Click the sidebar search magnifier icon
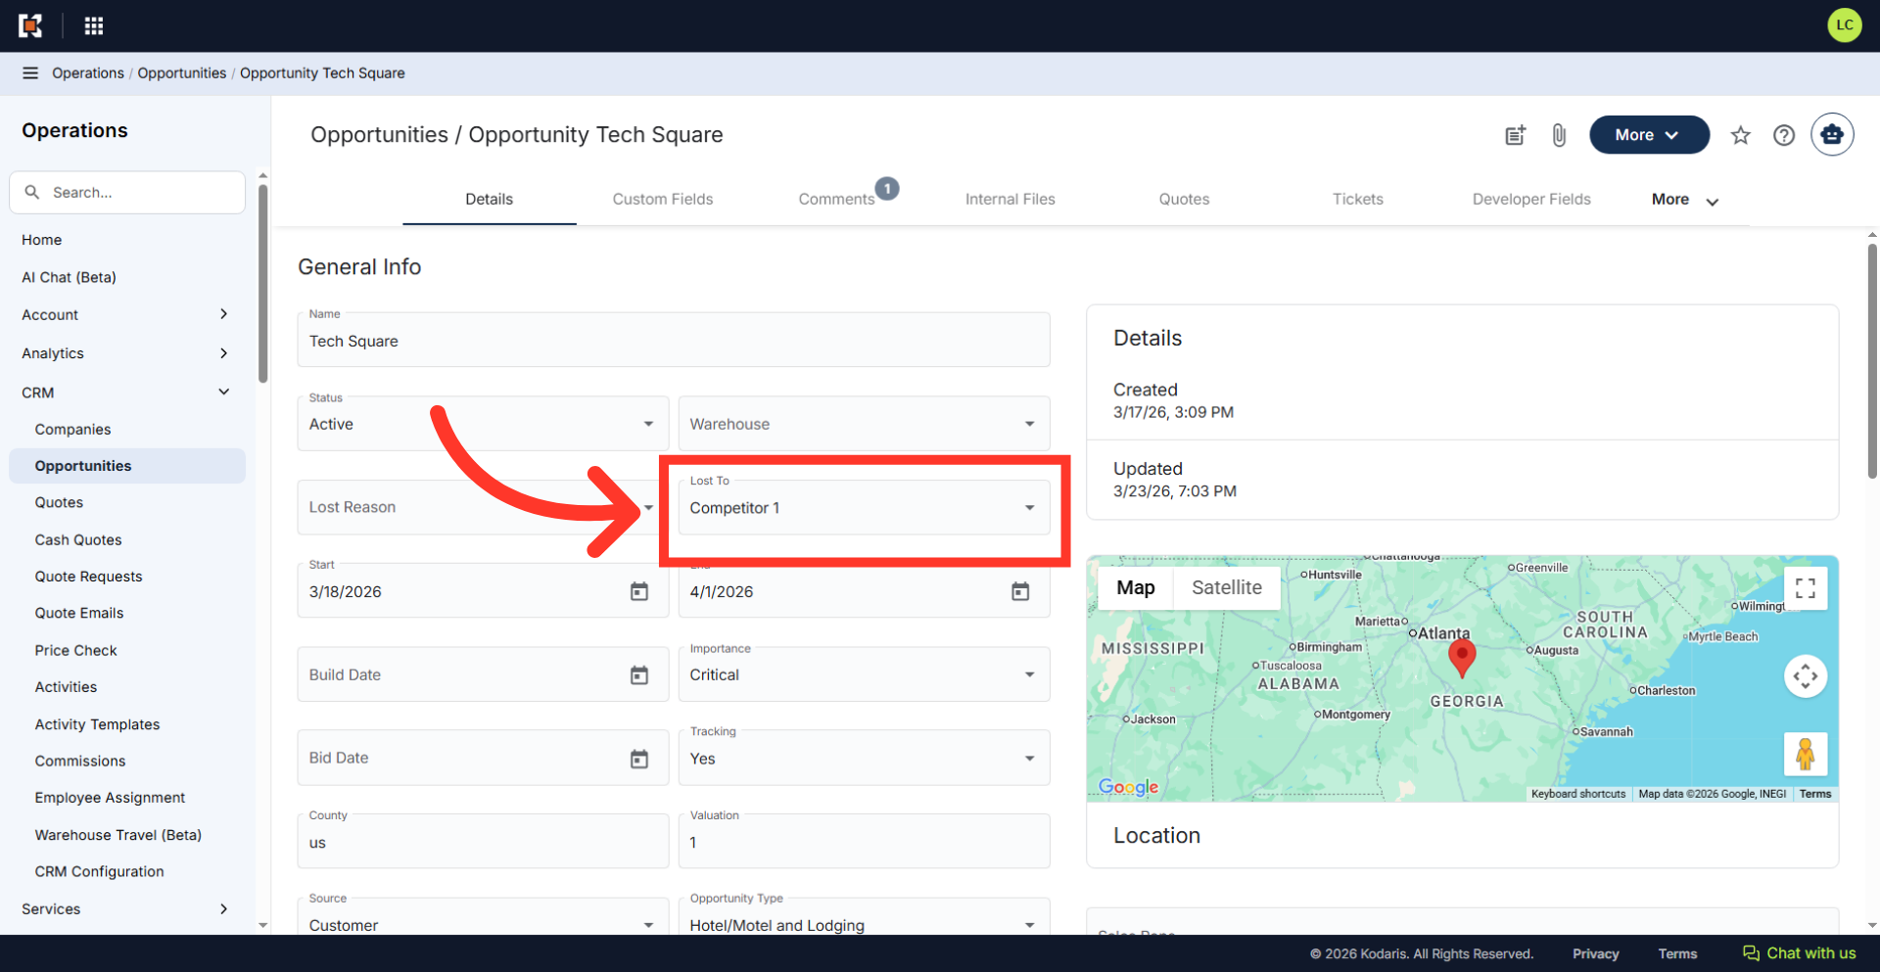The width and height of the screenshot is (1880, 972). [32, 192]
